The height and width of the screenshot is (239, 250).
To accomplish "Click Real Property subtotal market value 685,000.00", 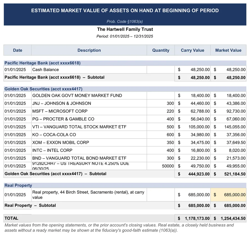I will [228, 205].
